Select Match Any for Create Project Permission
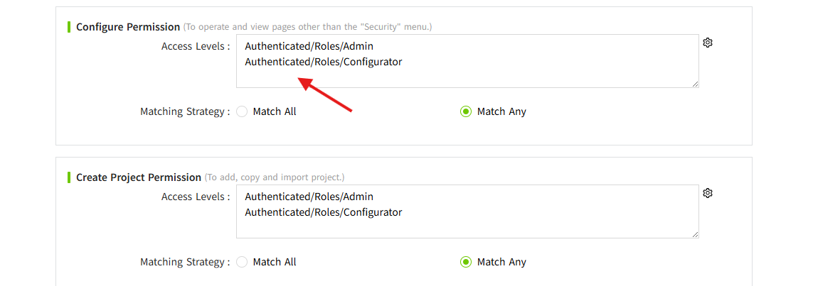The width and height of the screenshot is (813, 286). (x=466, y=262)
